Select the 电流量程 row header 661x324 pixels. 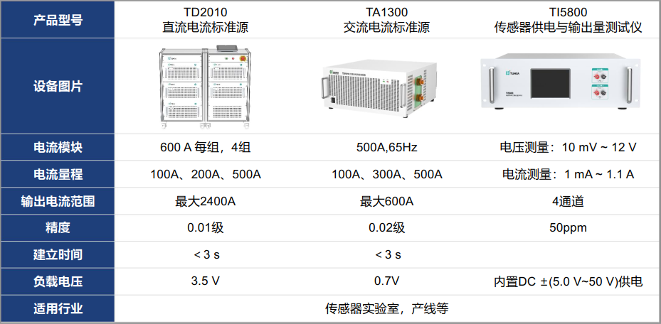(58, 174)
